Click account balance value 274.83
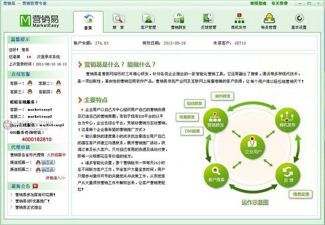This screenshot has height=225, width=325. (102, 43)
